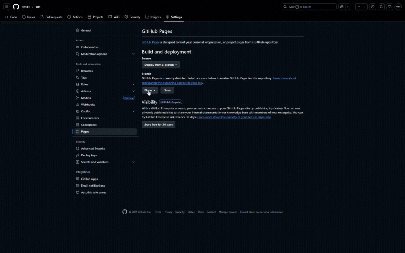Go to vmd1 owner link
405x253 pixels.
[26, 7]
